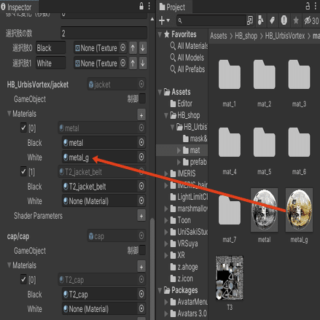Viewport: 320px width, 320px height.
Task: Select All Models saved search
Action: tap(187, 58)
